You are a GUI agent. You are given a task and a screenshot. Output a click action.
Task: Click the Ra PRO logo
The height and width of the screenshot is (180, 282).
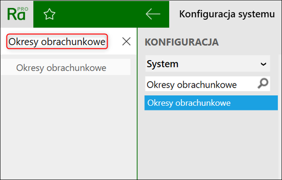[18, 14]
